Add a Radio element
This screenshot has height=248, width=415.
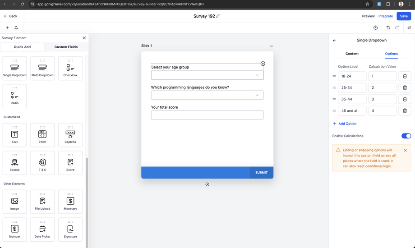(14, 96)
